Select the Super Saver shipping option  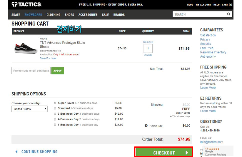55,103
